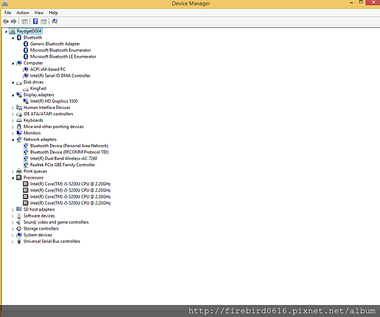Image resolution: width=380 pixels, height=317 pixels.
Task: Click the Forward arrow toolbar icon
Action: 13,22
